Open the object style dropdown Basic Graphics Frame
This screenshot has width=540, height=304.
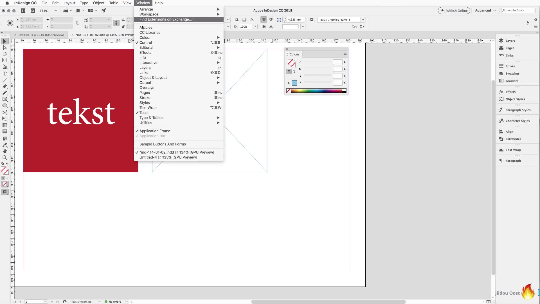363,20
